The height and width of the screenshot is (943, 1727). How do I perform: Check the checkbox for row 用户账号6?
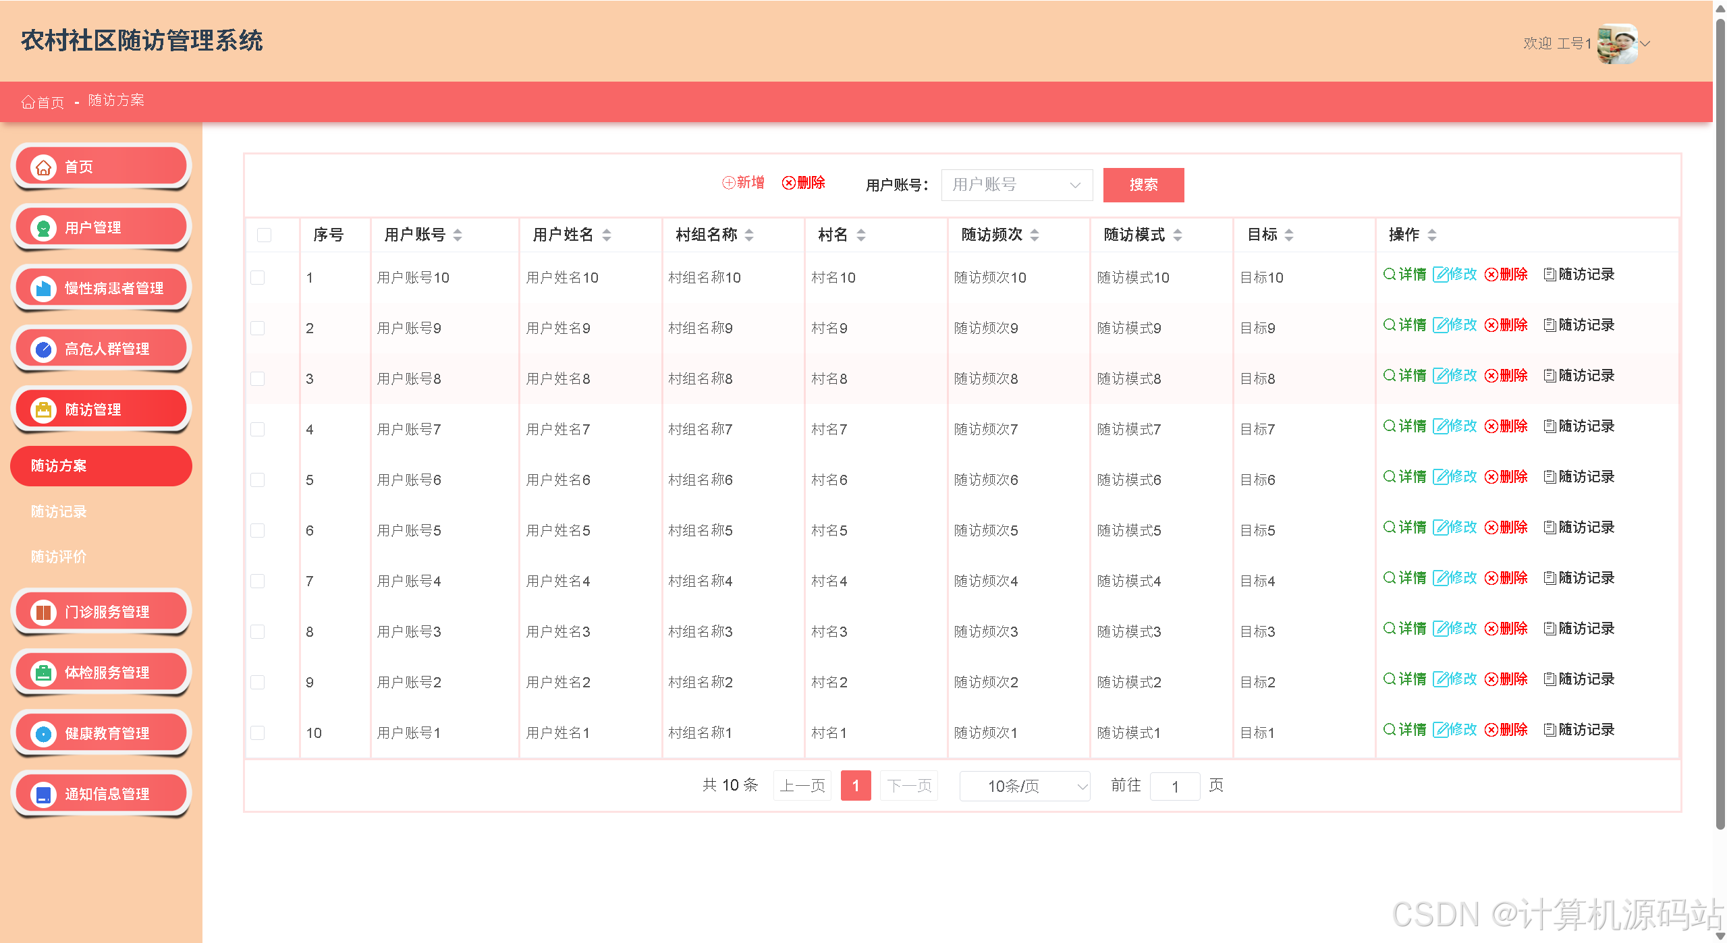click(x=257, y=480)
